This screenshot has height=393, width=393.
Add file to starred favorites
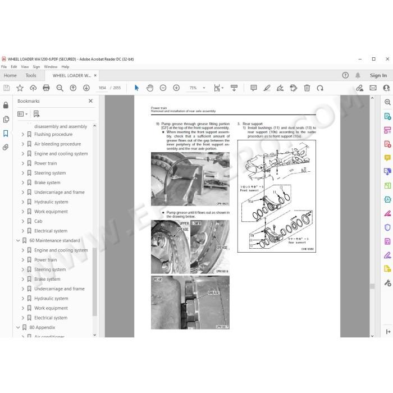click(x=20, y=88)
